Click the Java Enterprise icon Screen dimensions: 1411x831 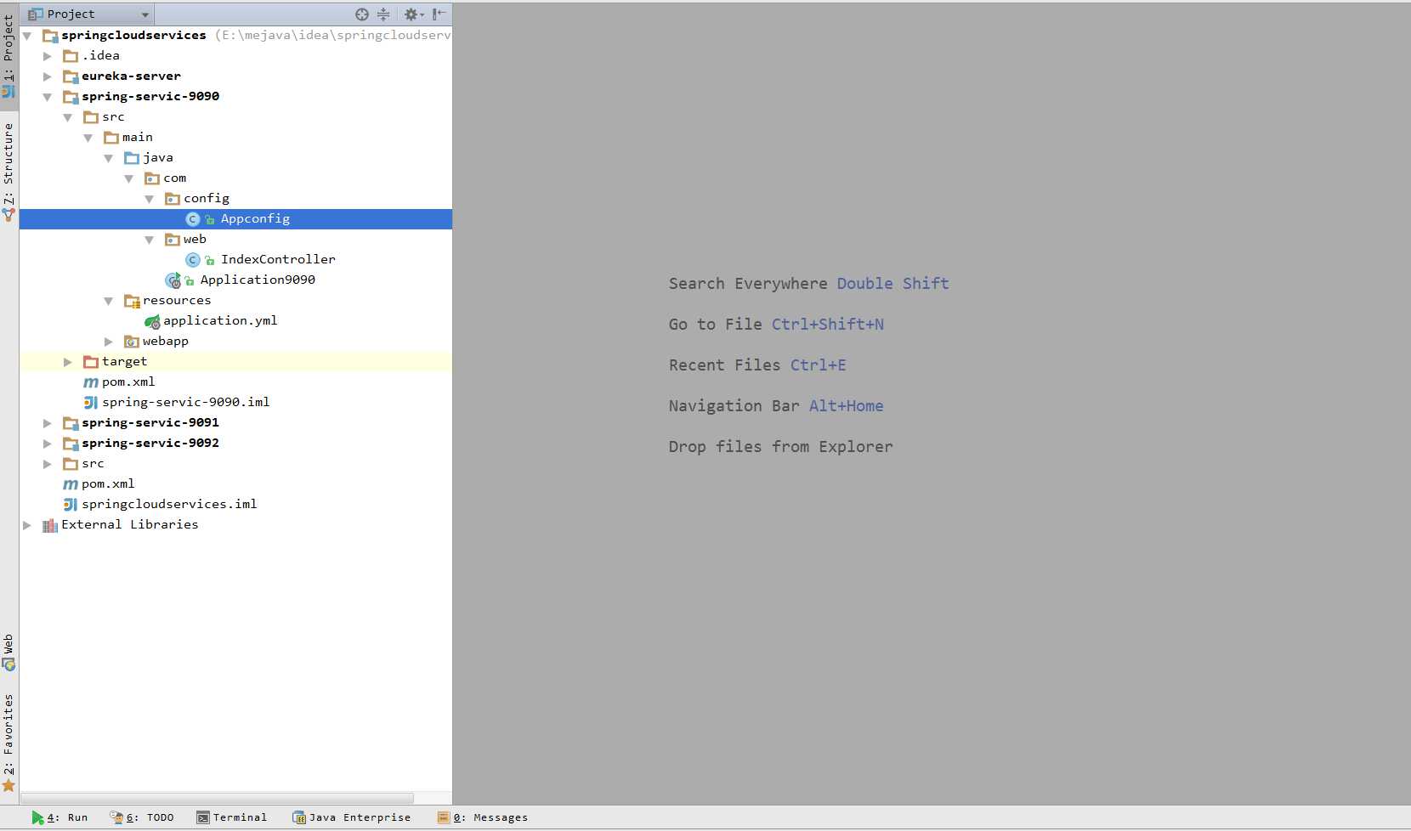(299, 817)
